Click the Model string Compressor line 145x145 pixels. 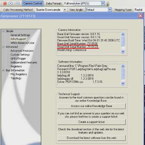72,50
